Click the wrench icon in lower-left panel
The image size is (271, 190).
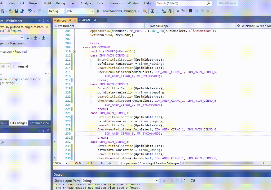pos(2,142)
